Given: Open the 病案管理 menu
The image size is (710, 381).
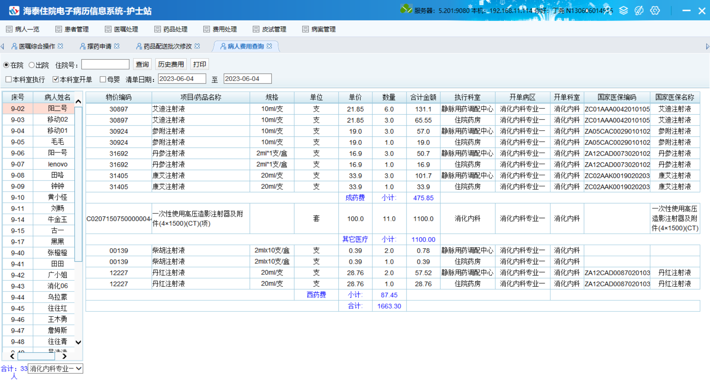Looking at the screenshot, I should coord(319,29).
